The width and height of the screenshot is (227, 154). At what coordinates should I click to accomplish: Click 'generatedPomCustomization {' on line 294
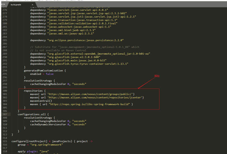click(x=45, y=71)
